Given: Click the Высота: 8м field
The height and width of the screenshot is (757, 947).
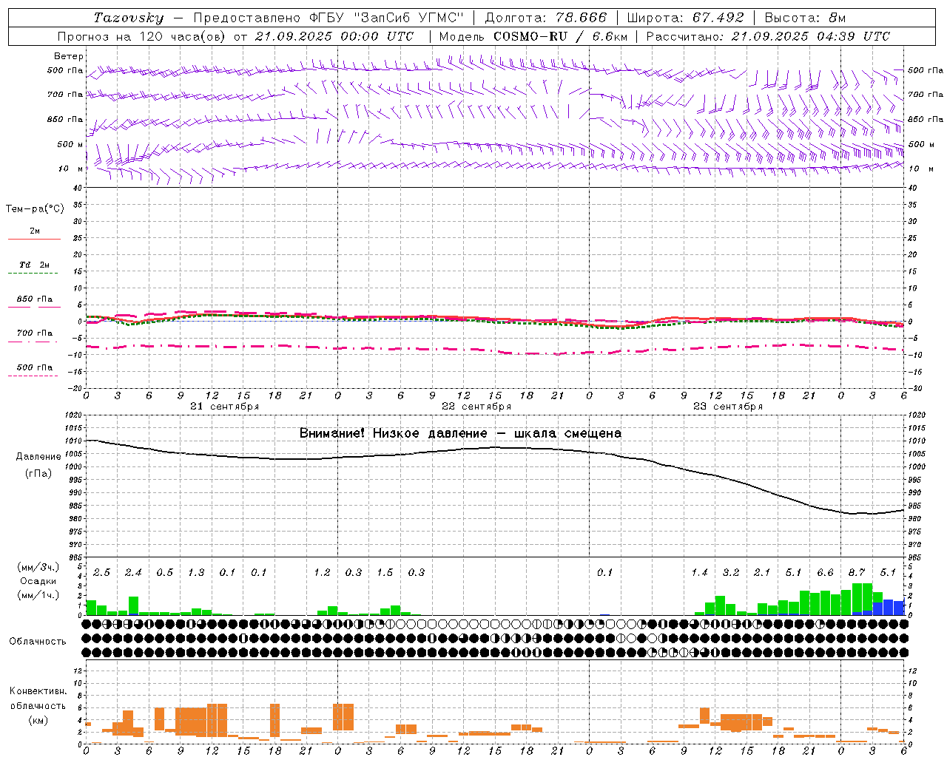Looking at the screenshot, I should [805, 18].
